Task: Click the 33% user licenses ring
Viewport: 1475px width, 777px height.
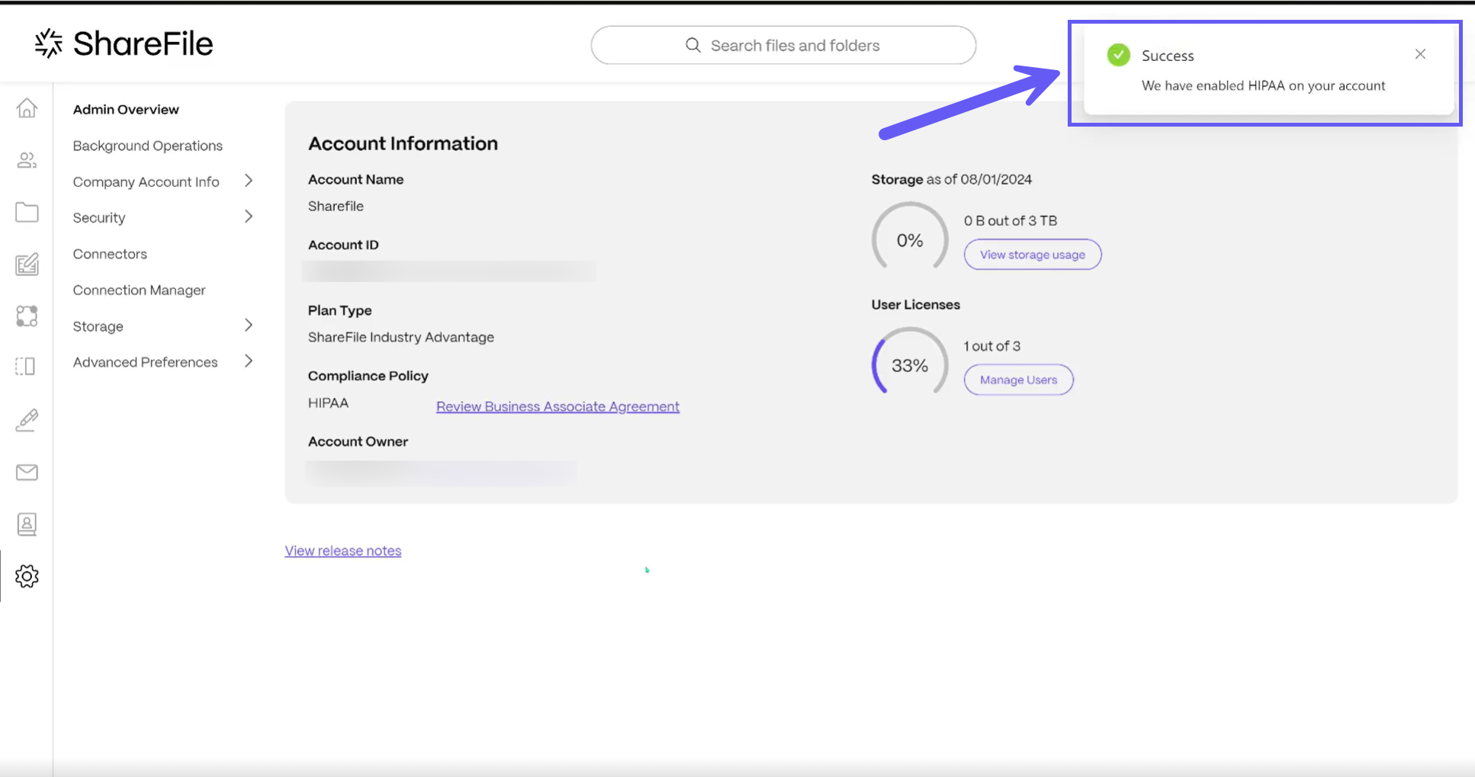Action: pyautogui.click(x=910, y=361)
